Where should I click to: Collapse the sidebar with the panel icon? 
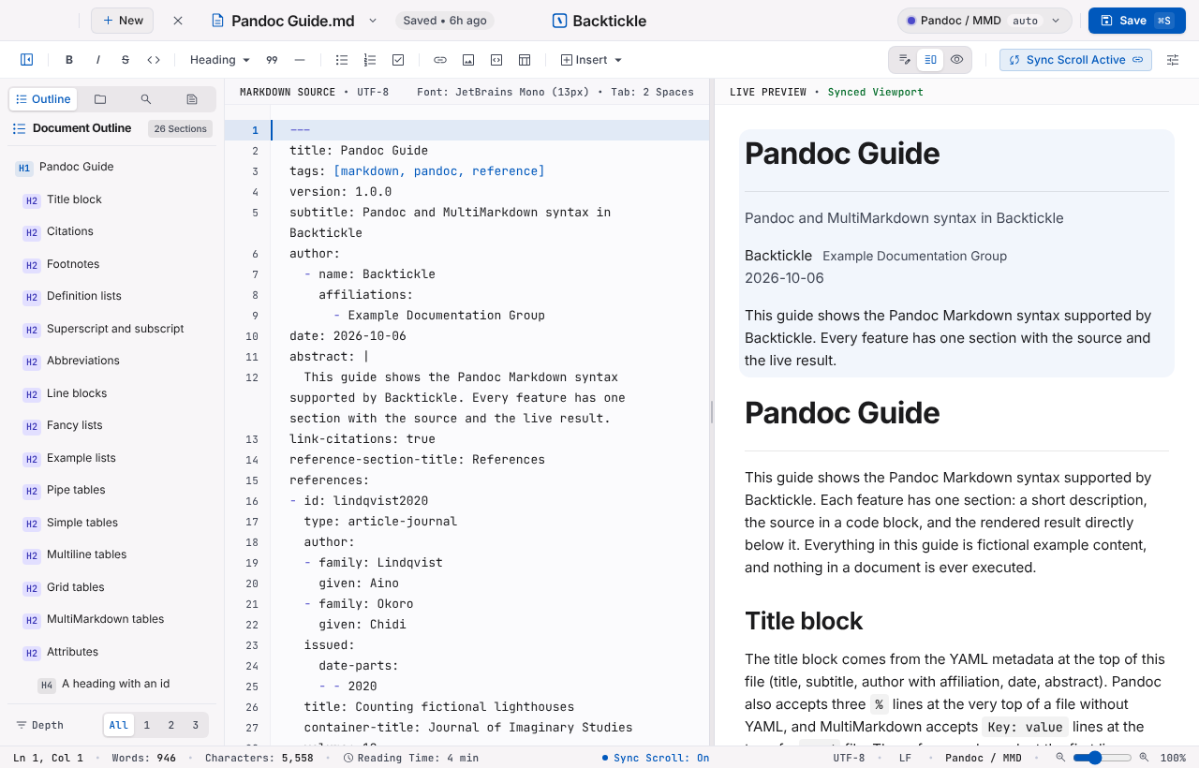27,60
